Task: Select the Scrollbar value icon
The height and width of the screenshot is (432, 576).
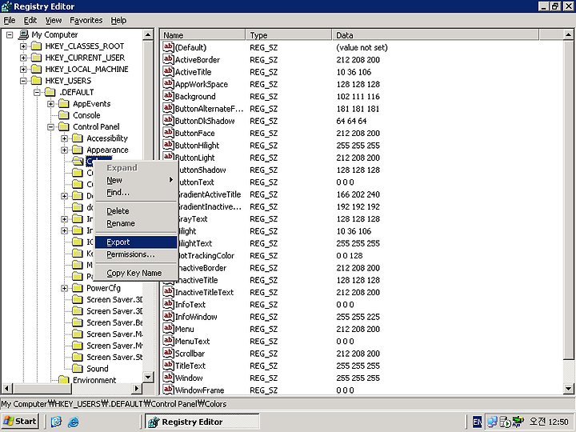Action: pos(168,353)
